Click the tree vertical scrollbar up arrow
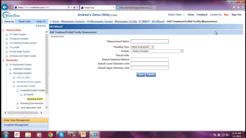 pyautogui.click(x=47, y=32)
